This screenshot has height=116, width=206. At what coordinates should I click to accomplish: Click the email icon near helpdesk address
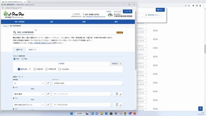coord(84,17)
